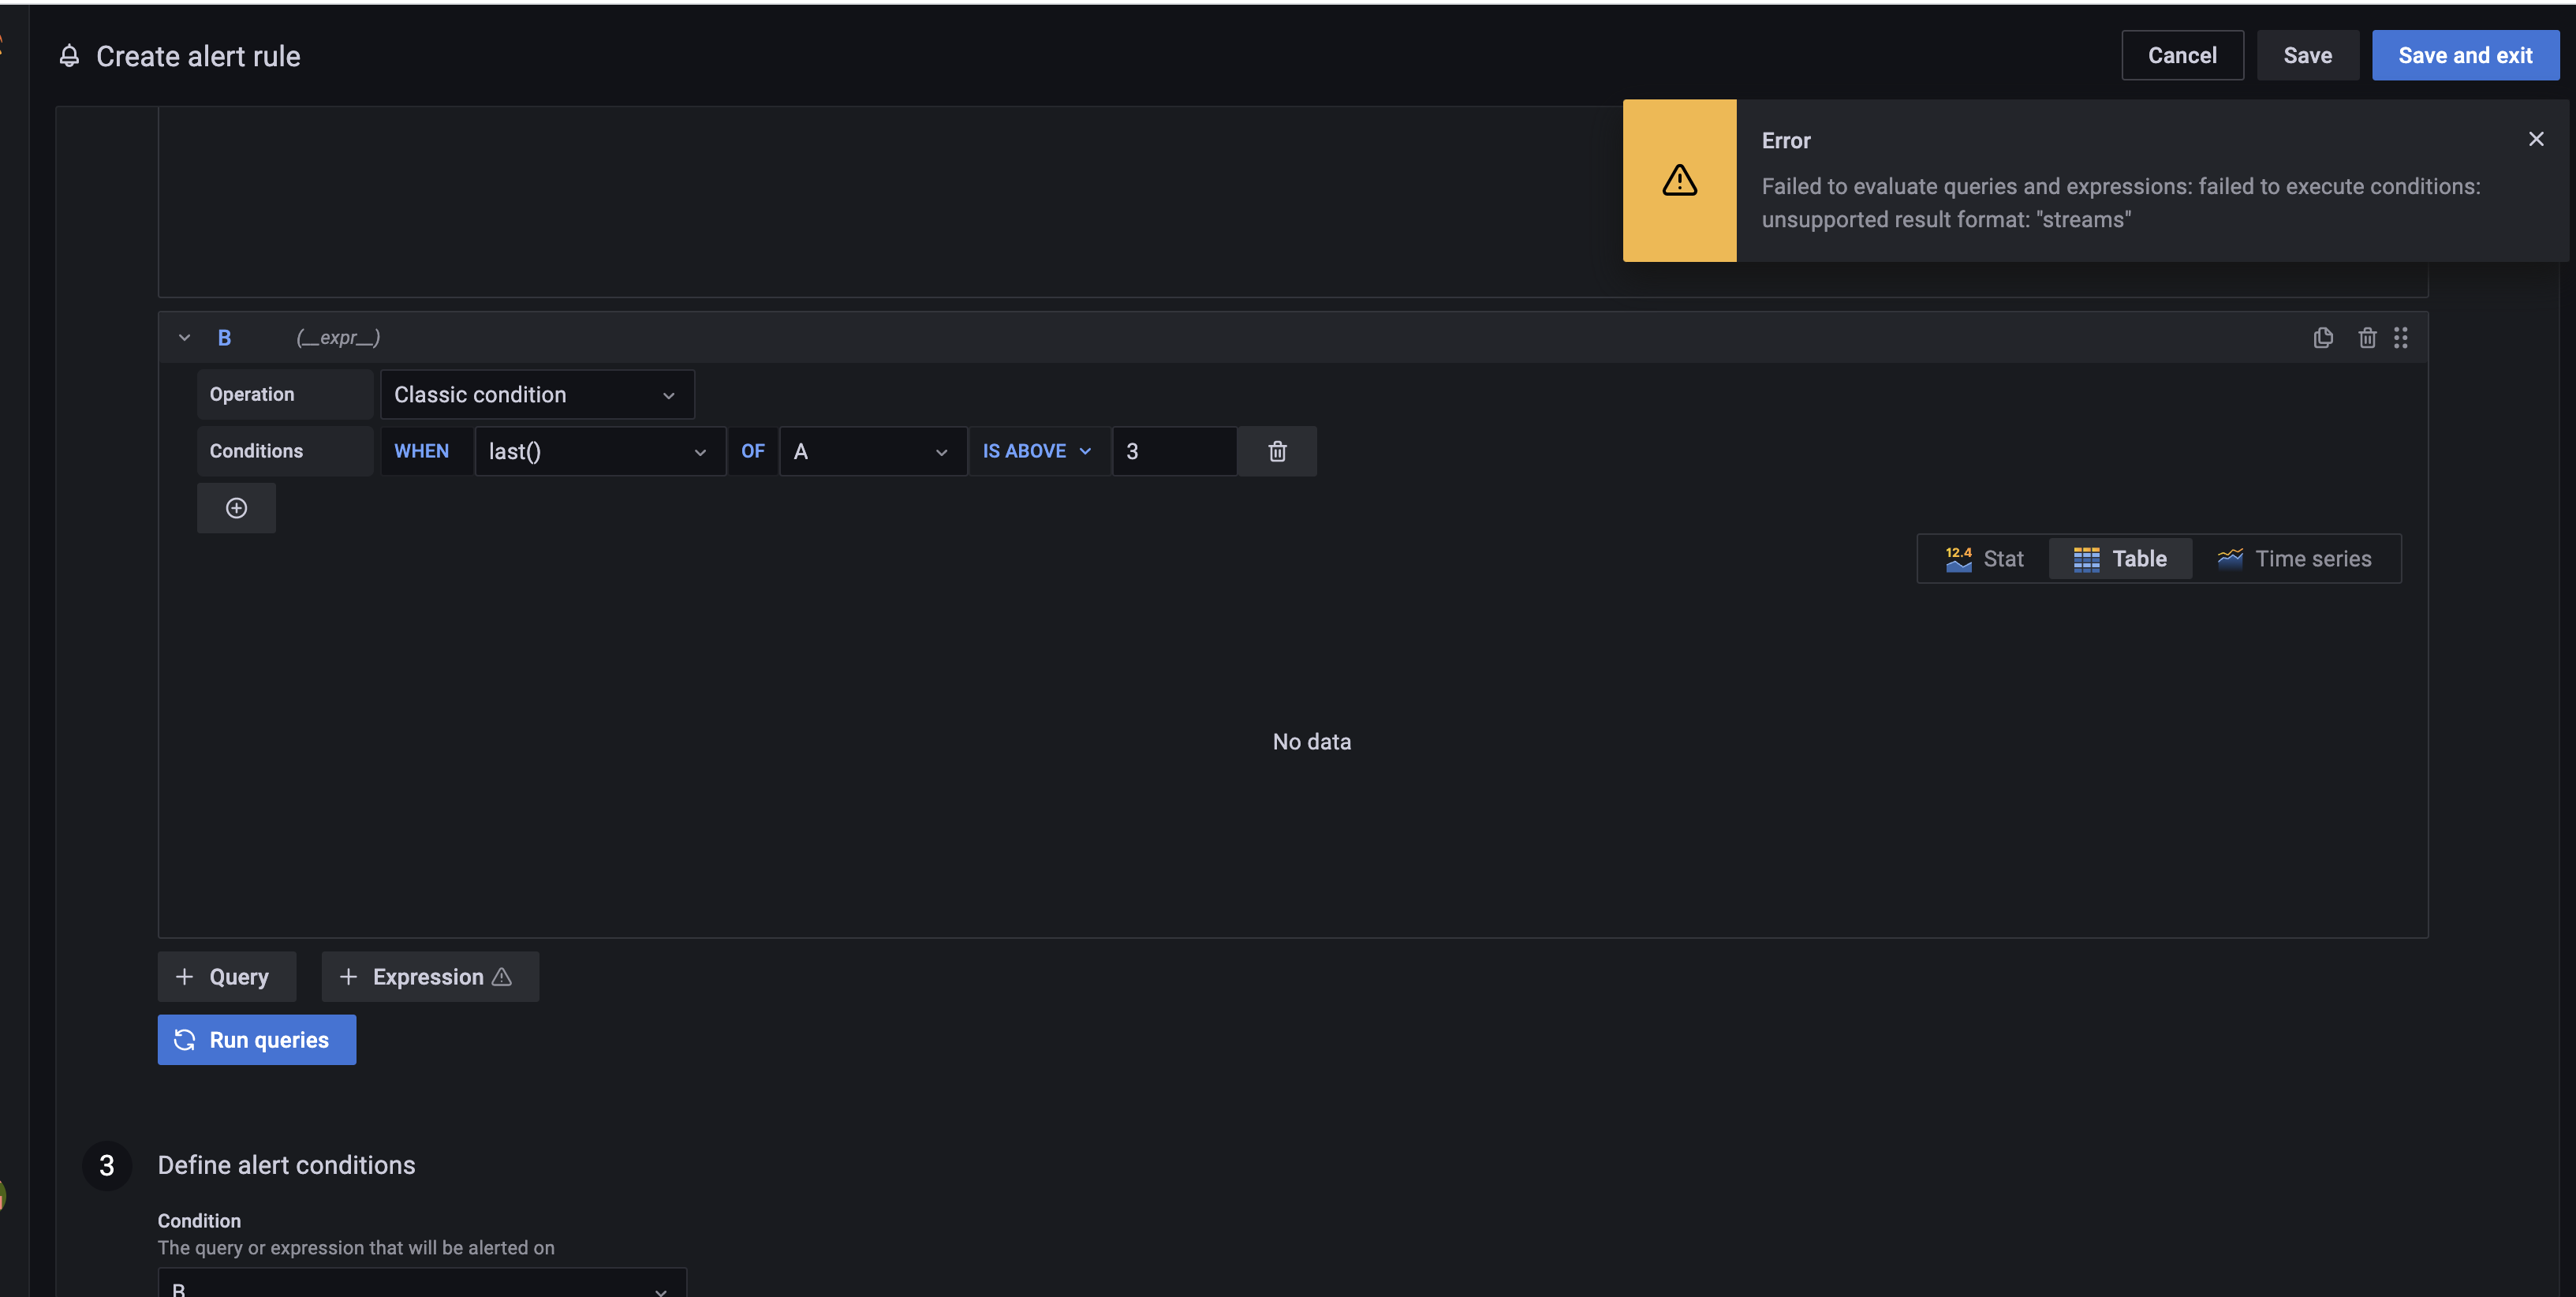Screen dimensions: 2576x1297
Task: Remove the last() condition via its trash icon
Action: (1277, 451)
